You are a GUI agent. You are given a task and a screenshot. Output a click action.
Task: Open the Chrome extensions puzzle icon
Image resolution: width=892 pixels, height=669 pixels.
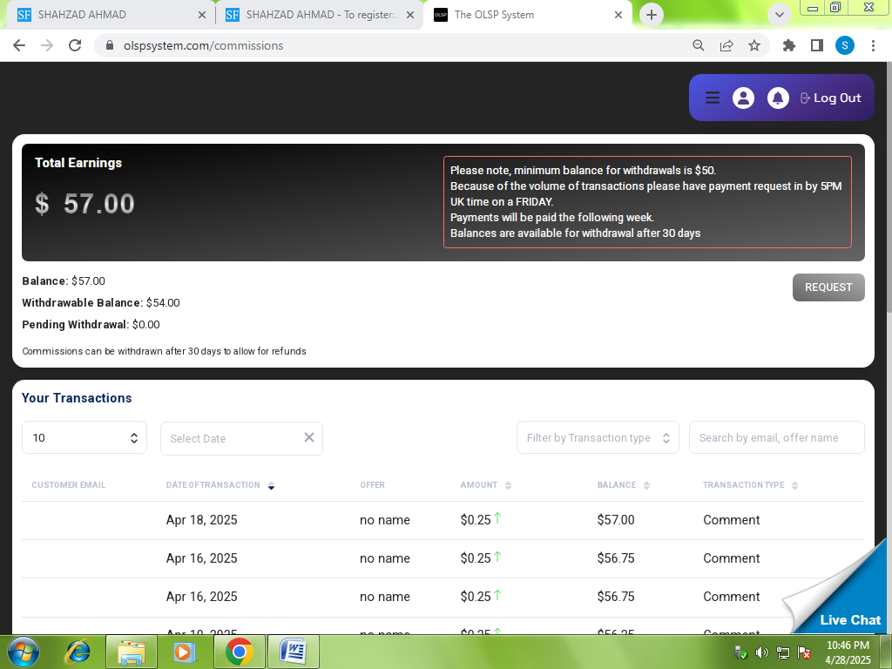click(x=789, y=45)
